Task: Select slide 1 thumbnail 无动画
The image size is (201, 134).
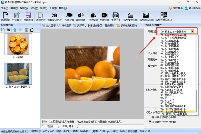Action: (18, 44)
